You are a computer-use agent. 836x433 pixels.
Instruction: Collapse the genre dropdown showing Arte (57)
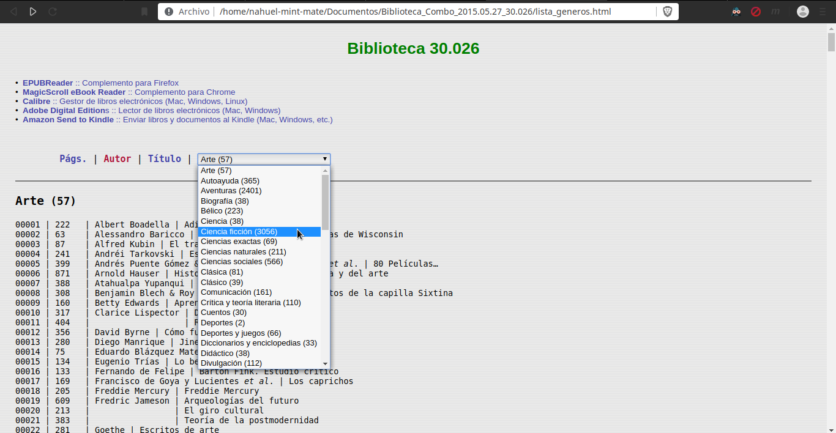(264, 159)
